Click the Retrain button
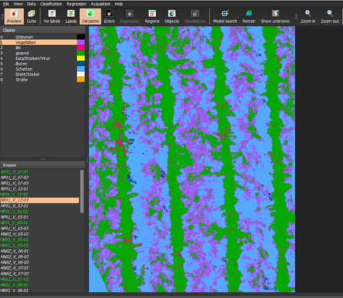 tap(249, 17)
